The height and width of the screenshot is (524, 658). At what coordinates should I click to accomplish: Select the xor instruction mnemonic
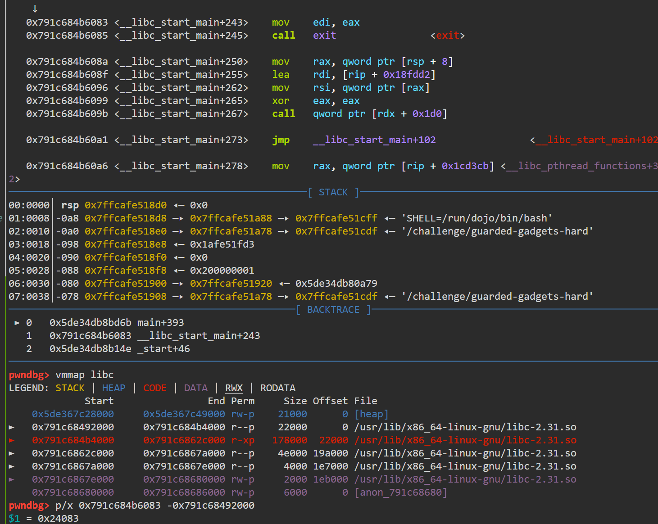[x=281, y=101]
